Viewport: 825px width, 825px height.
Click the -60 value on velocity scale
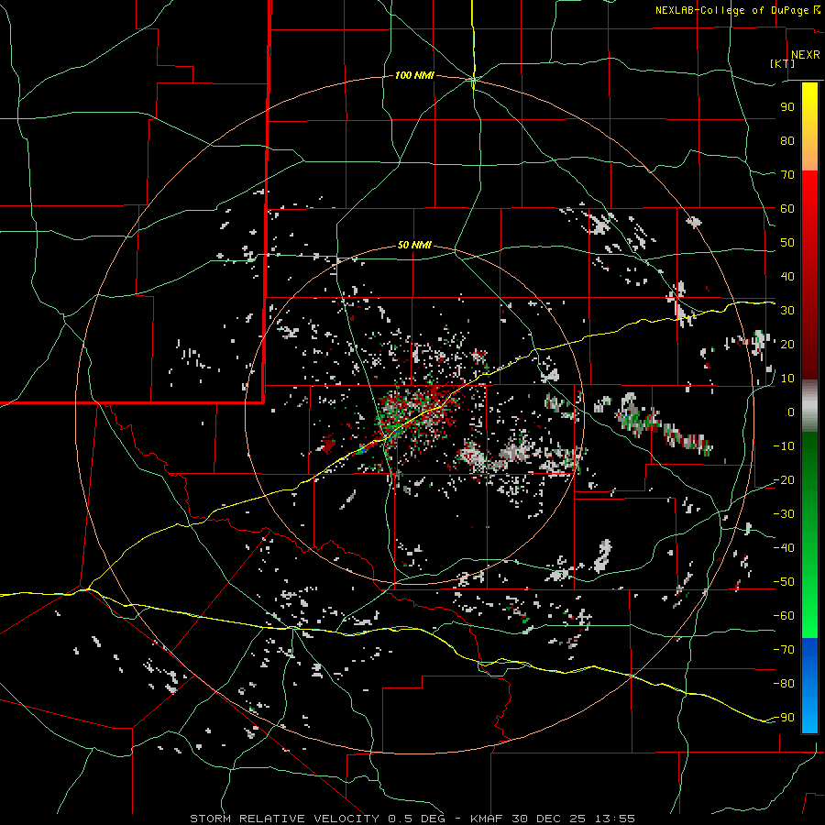click(784, 616)
